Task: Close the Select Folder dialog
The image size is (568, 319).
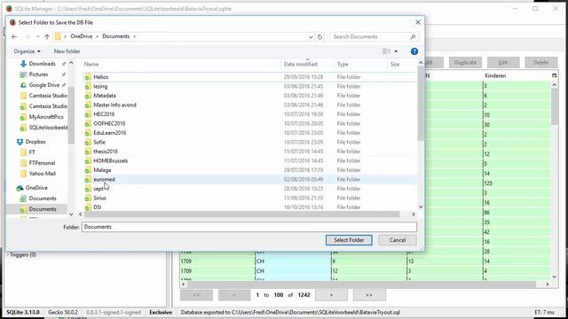Action: (418, 22)
